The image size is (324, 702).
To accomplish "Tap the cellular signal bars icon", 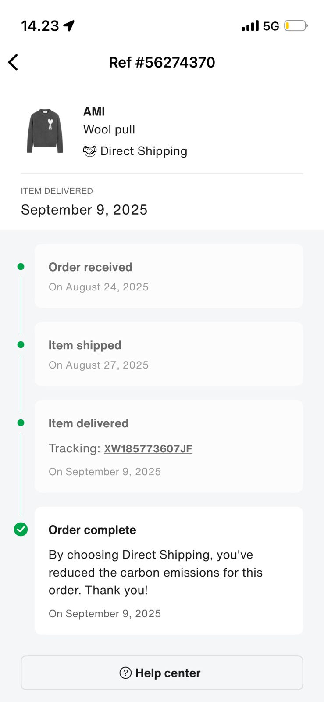I will pyautogui.click(x=250, y=26).
